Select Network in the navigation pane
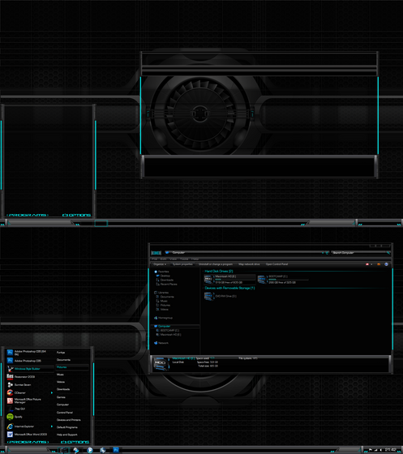Viewport: 403px width, 454px height. click(163, 343)
